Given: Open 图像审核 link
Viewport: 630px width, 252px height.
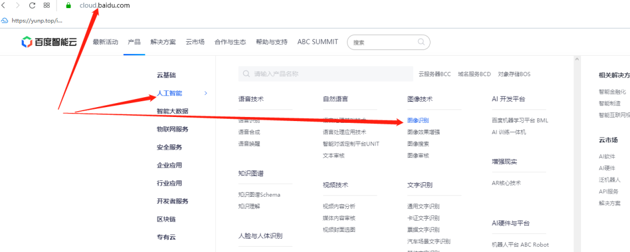Looking at the screenshot, I should [418, 155].
